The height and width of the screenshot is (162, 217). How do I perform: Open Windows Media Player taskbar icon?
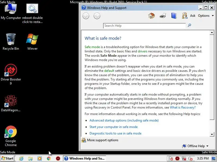coord(39,158)
